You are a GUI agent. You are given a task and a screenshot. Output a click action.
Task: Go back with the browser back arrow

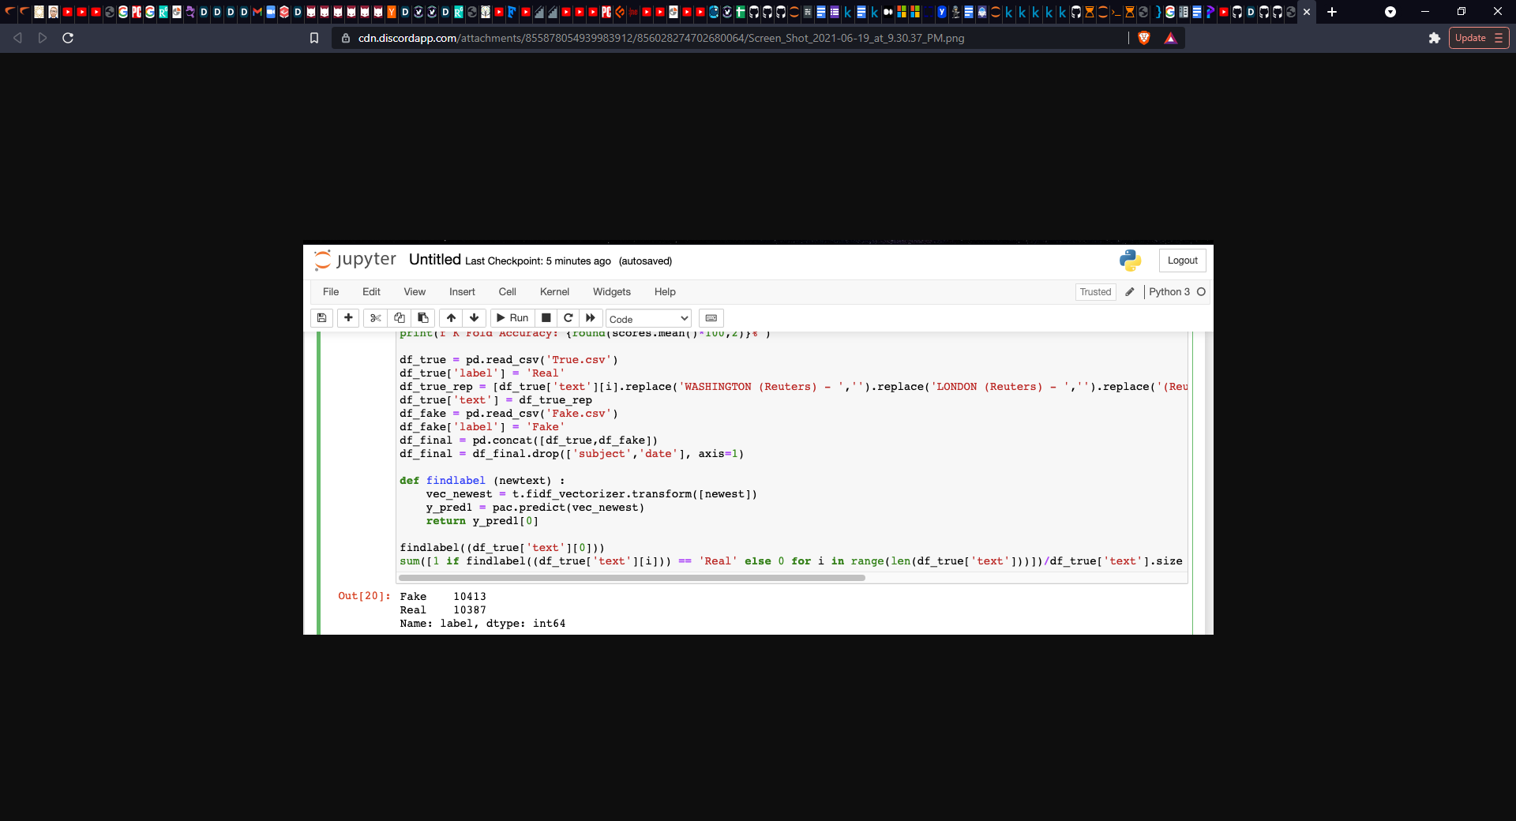click(x=17, y=38)
